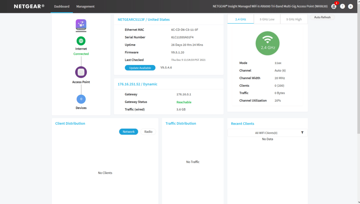Click the Mode value 11ax
This screenshot has width=360, height=204.
click(278, 63)
